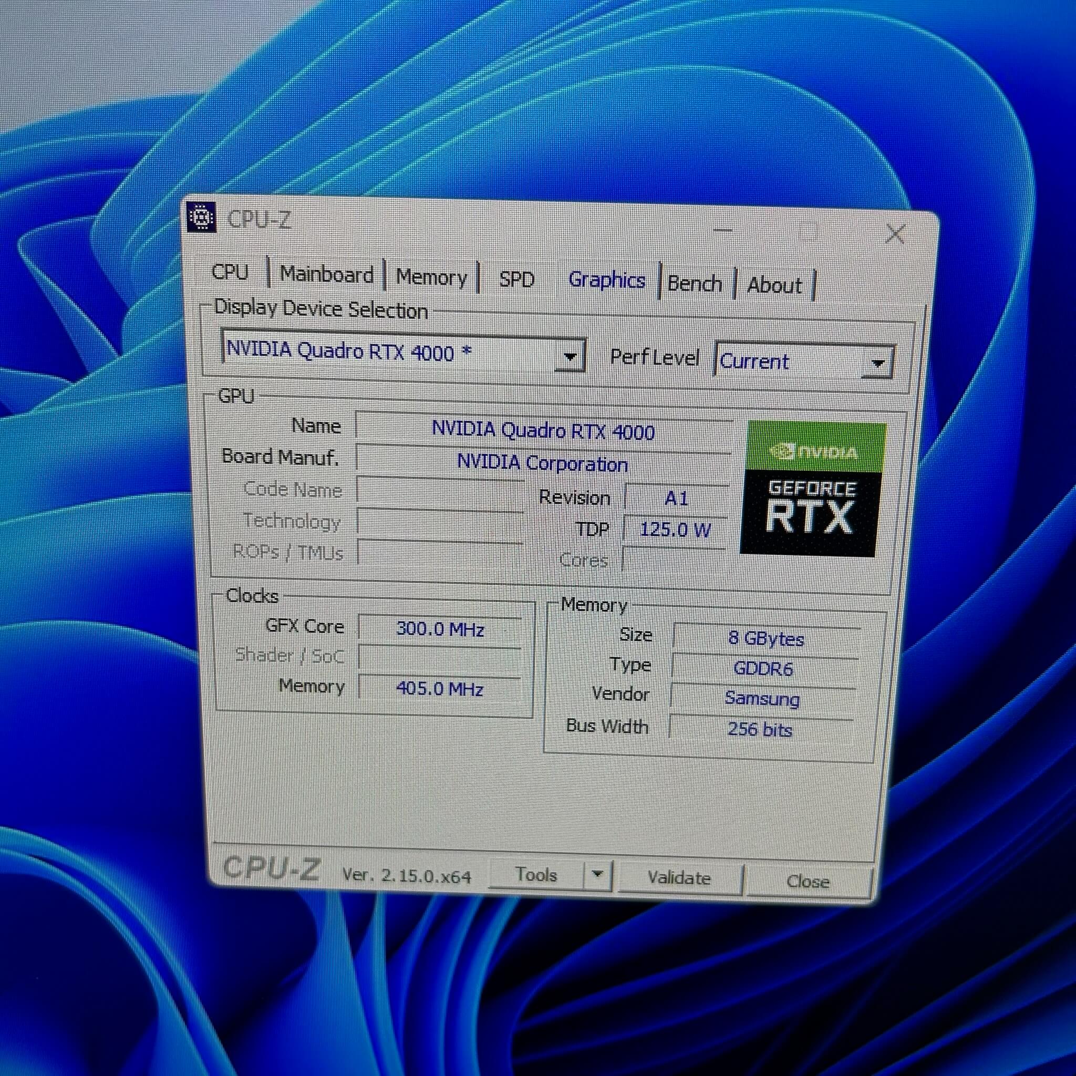Click the CPU-Z window title text
The image size is (1076, 1076).
(x=259, y=220)
